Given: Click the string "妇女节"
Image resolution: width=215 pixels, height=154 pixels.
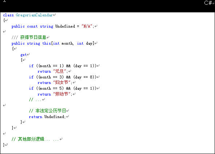Looking at the screenshot, I should [x=62, y=82].
